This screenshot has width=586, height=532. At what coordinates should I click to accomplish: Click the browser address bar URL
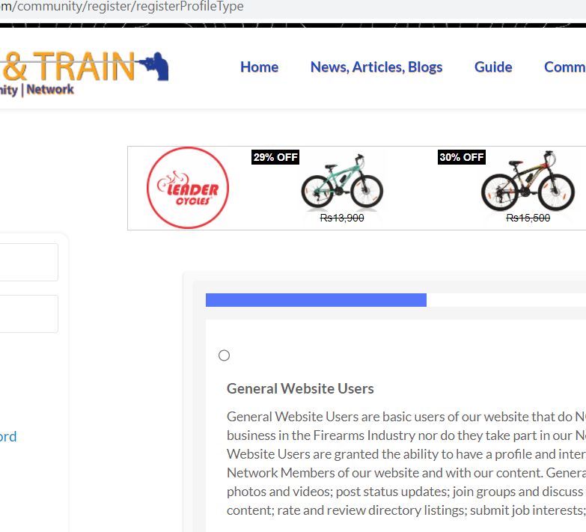click(122, 6)
